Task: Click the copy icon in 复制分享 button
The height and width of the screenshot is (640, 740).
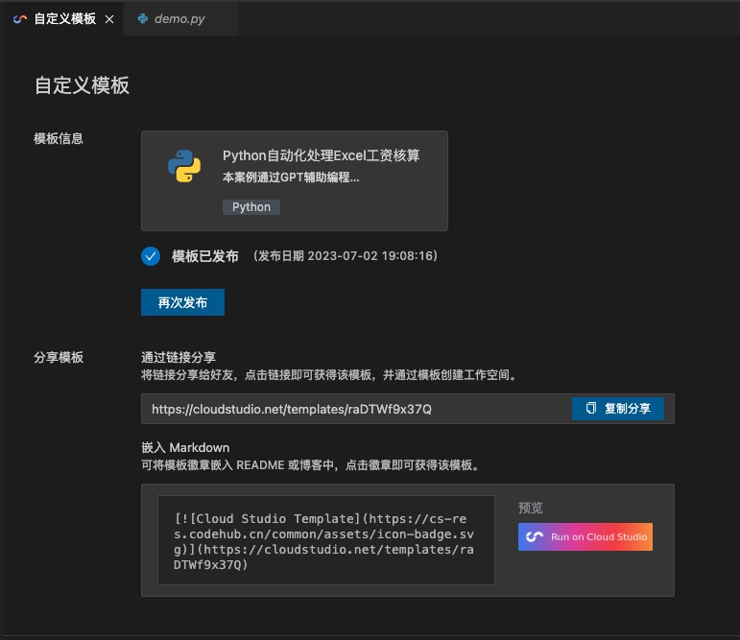Action: (x=591, y=408)
